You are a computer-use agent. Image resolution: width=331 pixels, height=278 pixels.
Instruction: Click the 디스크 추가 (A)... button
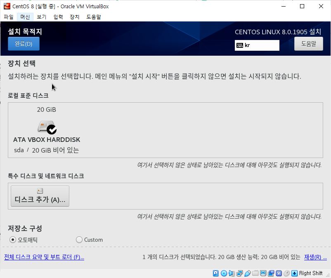40,196
